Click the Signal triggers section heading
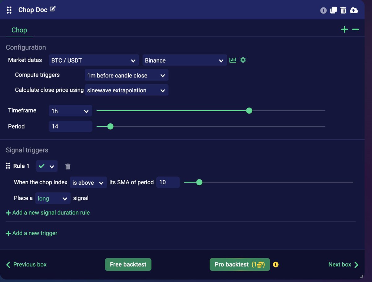The image size is (372, 282). [27, 150]
